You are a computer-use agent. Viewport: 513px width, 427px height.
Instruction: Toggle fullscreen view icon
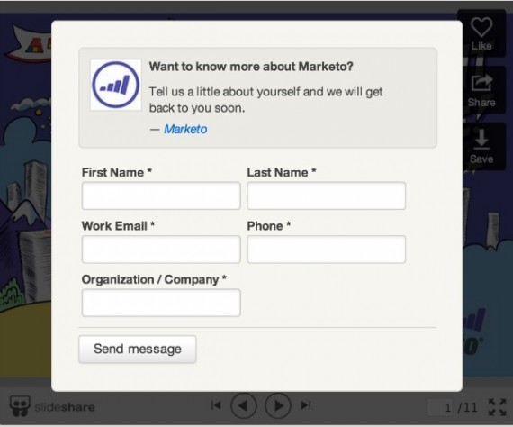tap(498, 407)
